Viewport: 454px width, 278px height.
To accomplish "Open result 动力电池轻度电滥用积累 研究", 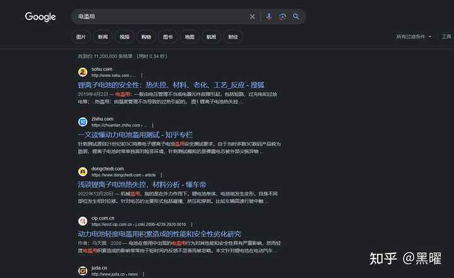I will point(160,234).
